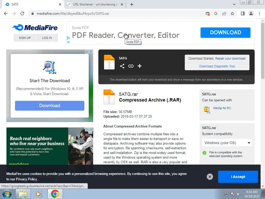The width and height of the screenshot is (265, 199).
Task: Switch to the URL Shortener tab
Action: click(x=95, y=4)
